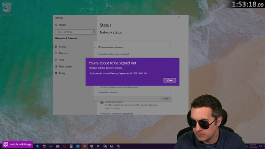Open the Dial-up settings page
This screenshot has height=149, width=265.
coord(63,53)
